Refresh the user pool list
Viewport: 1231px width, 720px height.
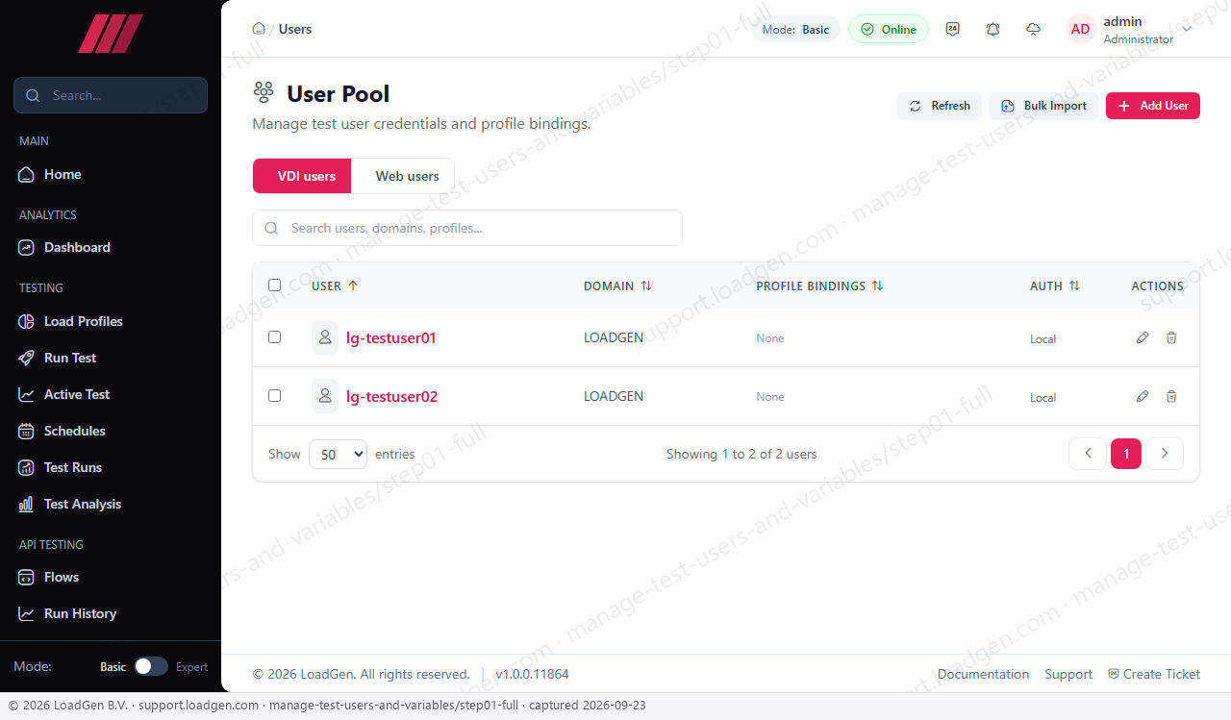pyautogui.click(x=940, y=106)
